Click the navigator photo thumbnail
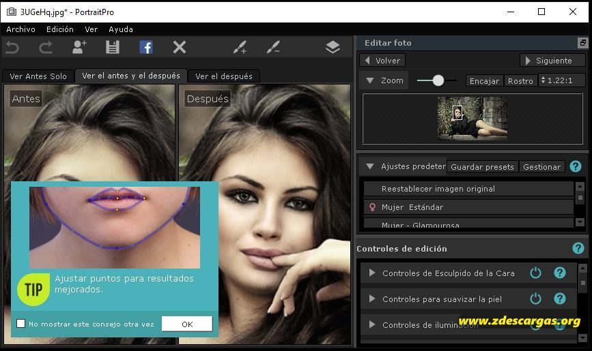The height and width of the screenshot is (351, 592). coord(472,118)
